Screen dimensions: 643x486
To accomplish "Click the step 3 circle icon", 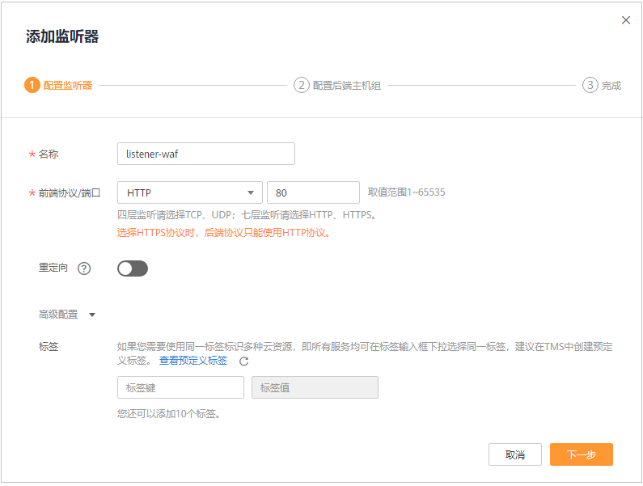I will tap(590, 85).
